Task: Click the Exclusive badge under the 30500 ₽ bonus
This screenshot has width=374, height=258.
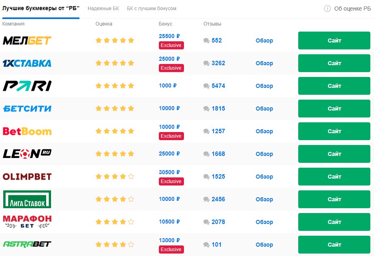Action: click(171, 181)
